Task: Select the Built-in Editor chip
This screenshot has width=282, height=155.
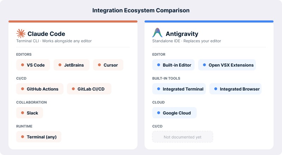Action: click(173, 65)
